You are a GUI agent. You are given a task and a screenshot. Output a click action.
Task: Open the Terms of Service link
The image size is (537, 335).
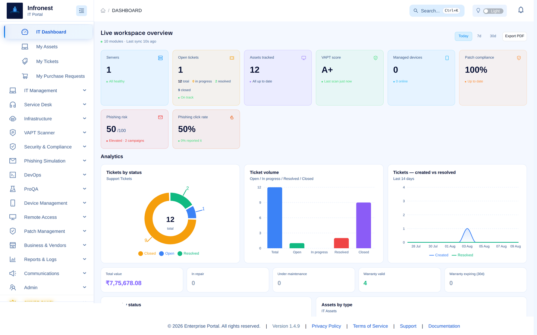point(370,326)
